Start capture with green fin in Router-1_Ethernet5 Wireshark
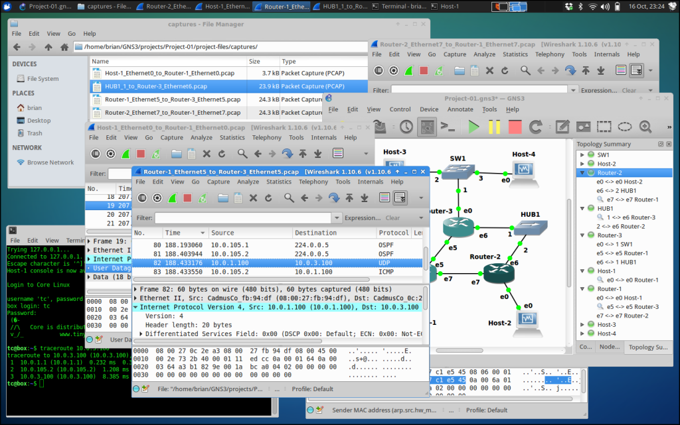The height and width of the screenshot is (425, 680). (172, 198)
